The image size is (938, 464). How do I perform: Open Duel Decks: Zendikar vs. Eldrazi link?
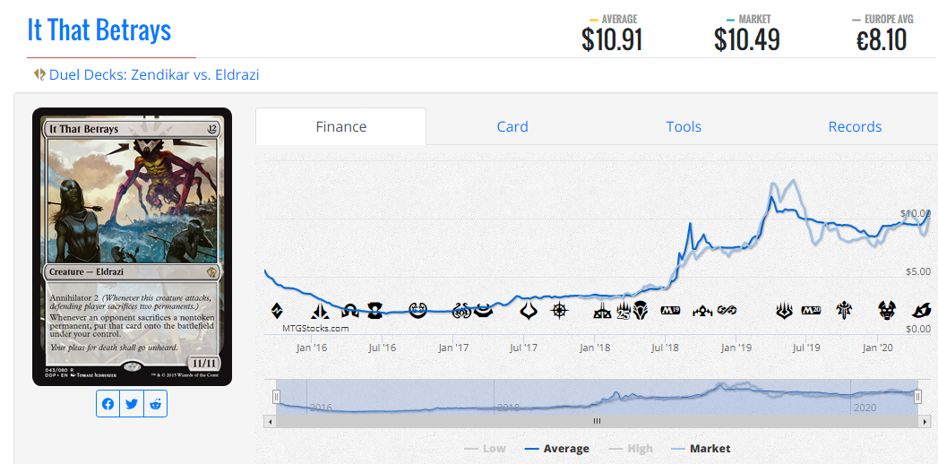pyautogui.click(x=154, y=74)
